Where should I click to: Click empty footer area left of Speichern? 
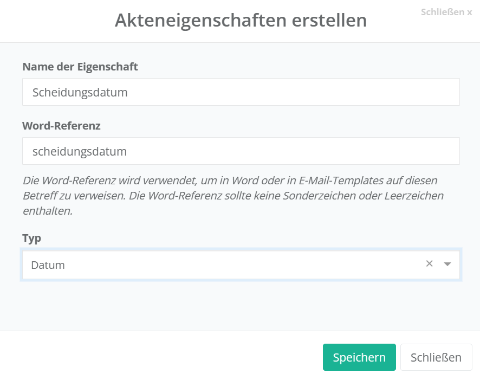coord(163,358)
